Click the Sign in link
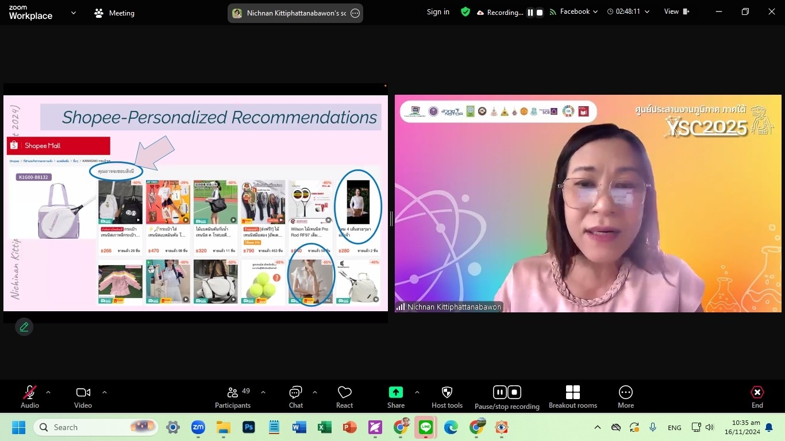This screenshot has height=441, width=785. coord(438,12)
